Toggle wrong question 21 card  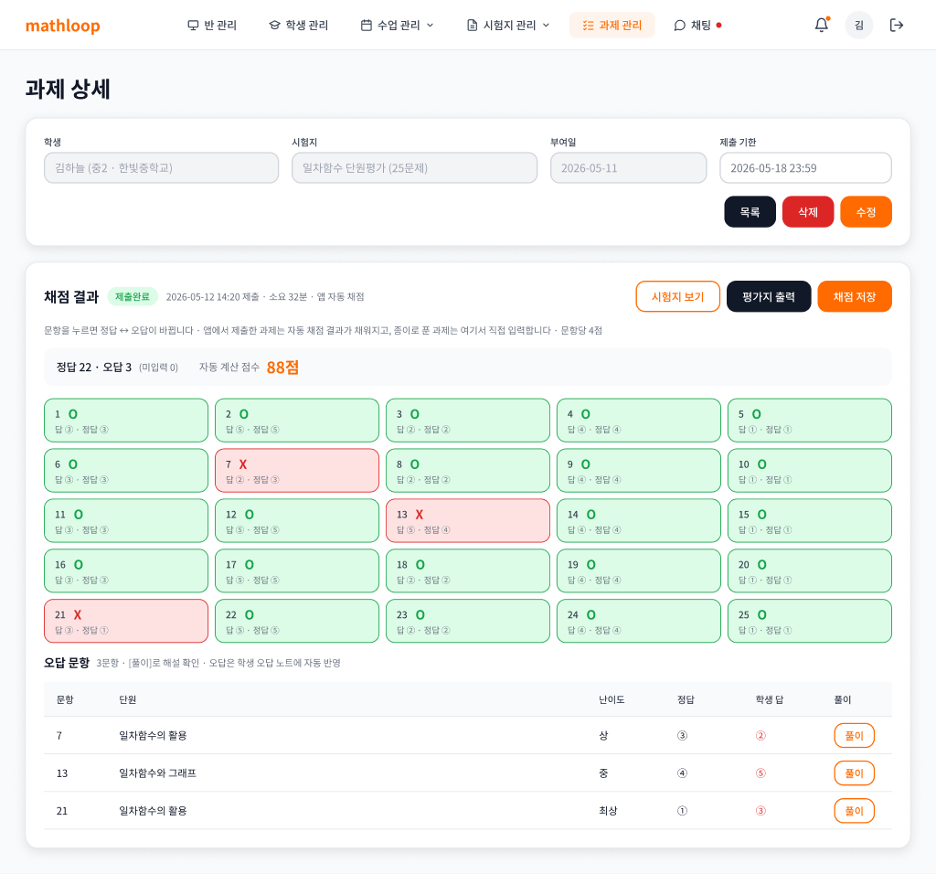pyautogui.click(x=126, y=621)
